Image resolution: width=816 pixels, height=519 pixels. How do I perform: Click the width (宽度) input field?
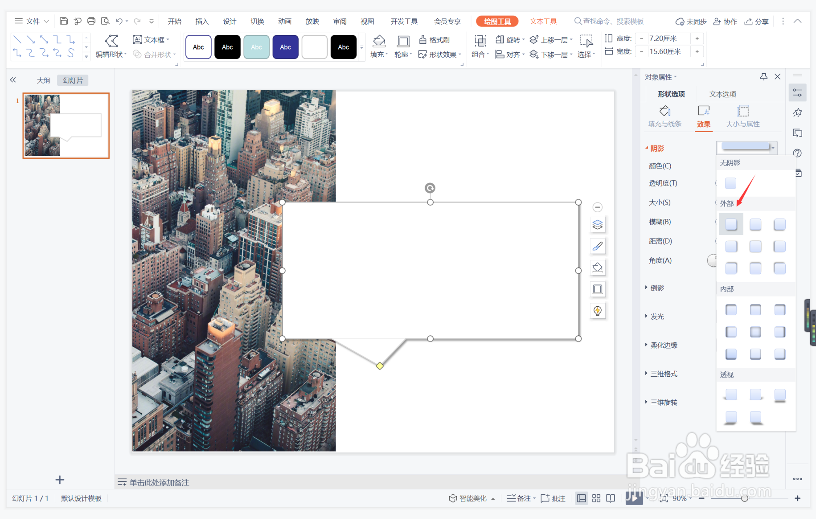point(669,52)
